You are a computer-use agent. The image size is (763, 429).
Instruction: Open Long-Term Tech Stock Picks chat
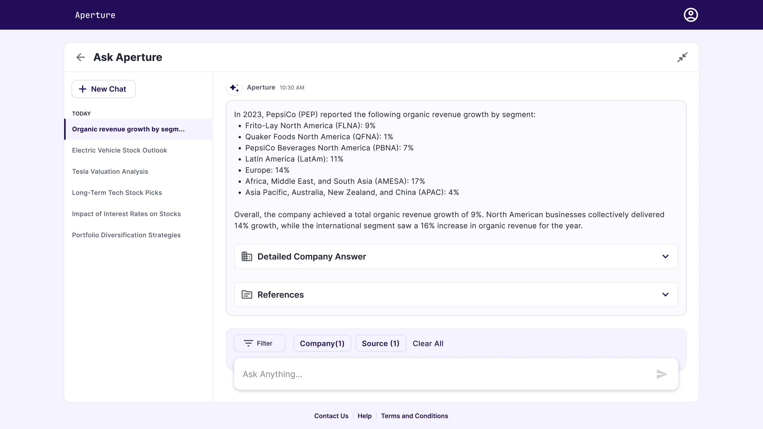coord(138,193)
